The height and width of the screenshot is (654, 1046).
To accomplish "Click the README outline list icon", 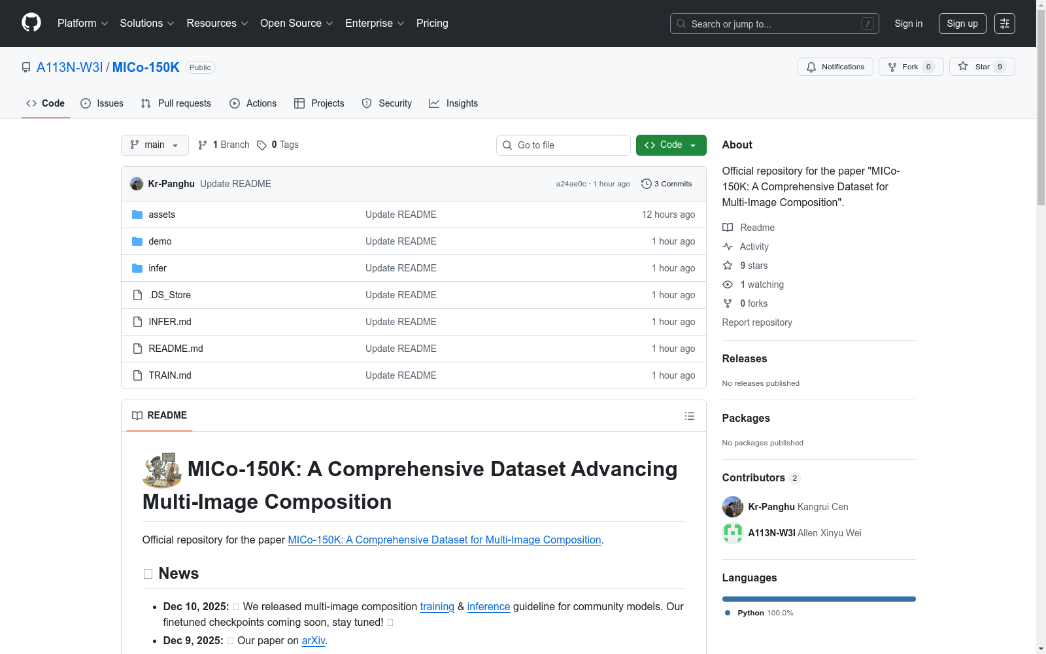I will [689, 416].
